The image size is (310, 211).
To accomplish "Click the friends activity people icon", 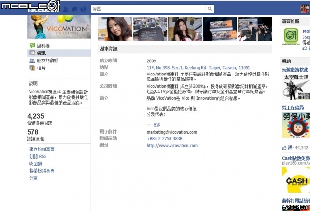I will 32,60.
